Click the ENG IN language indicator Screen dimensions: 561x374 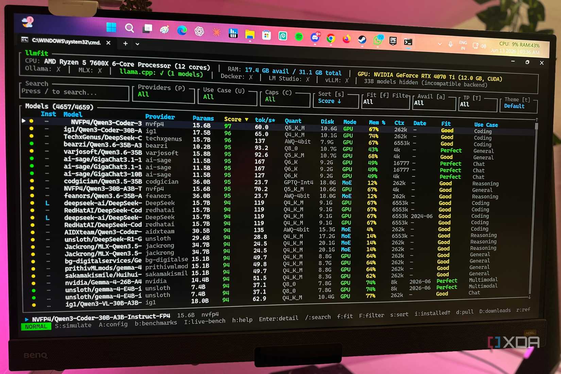pos(463,45)
